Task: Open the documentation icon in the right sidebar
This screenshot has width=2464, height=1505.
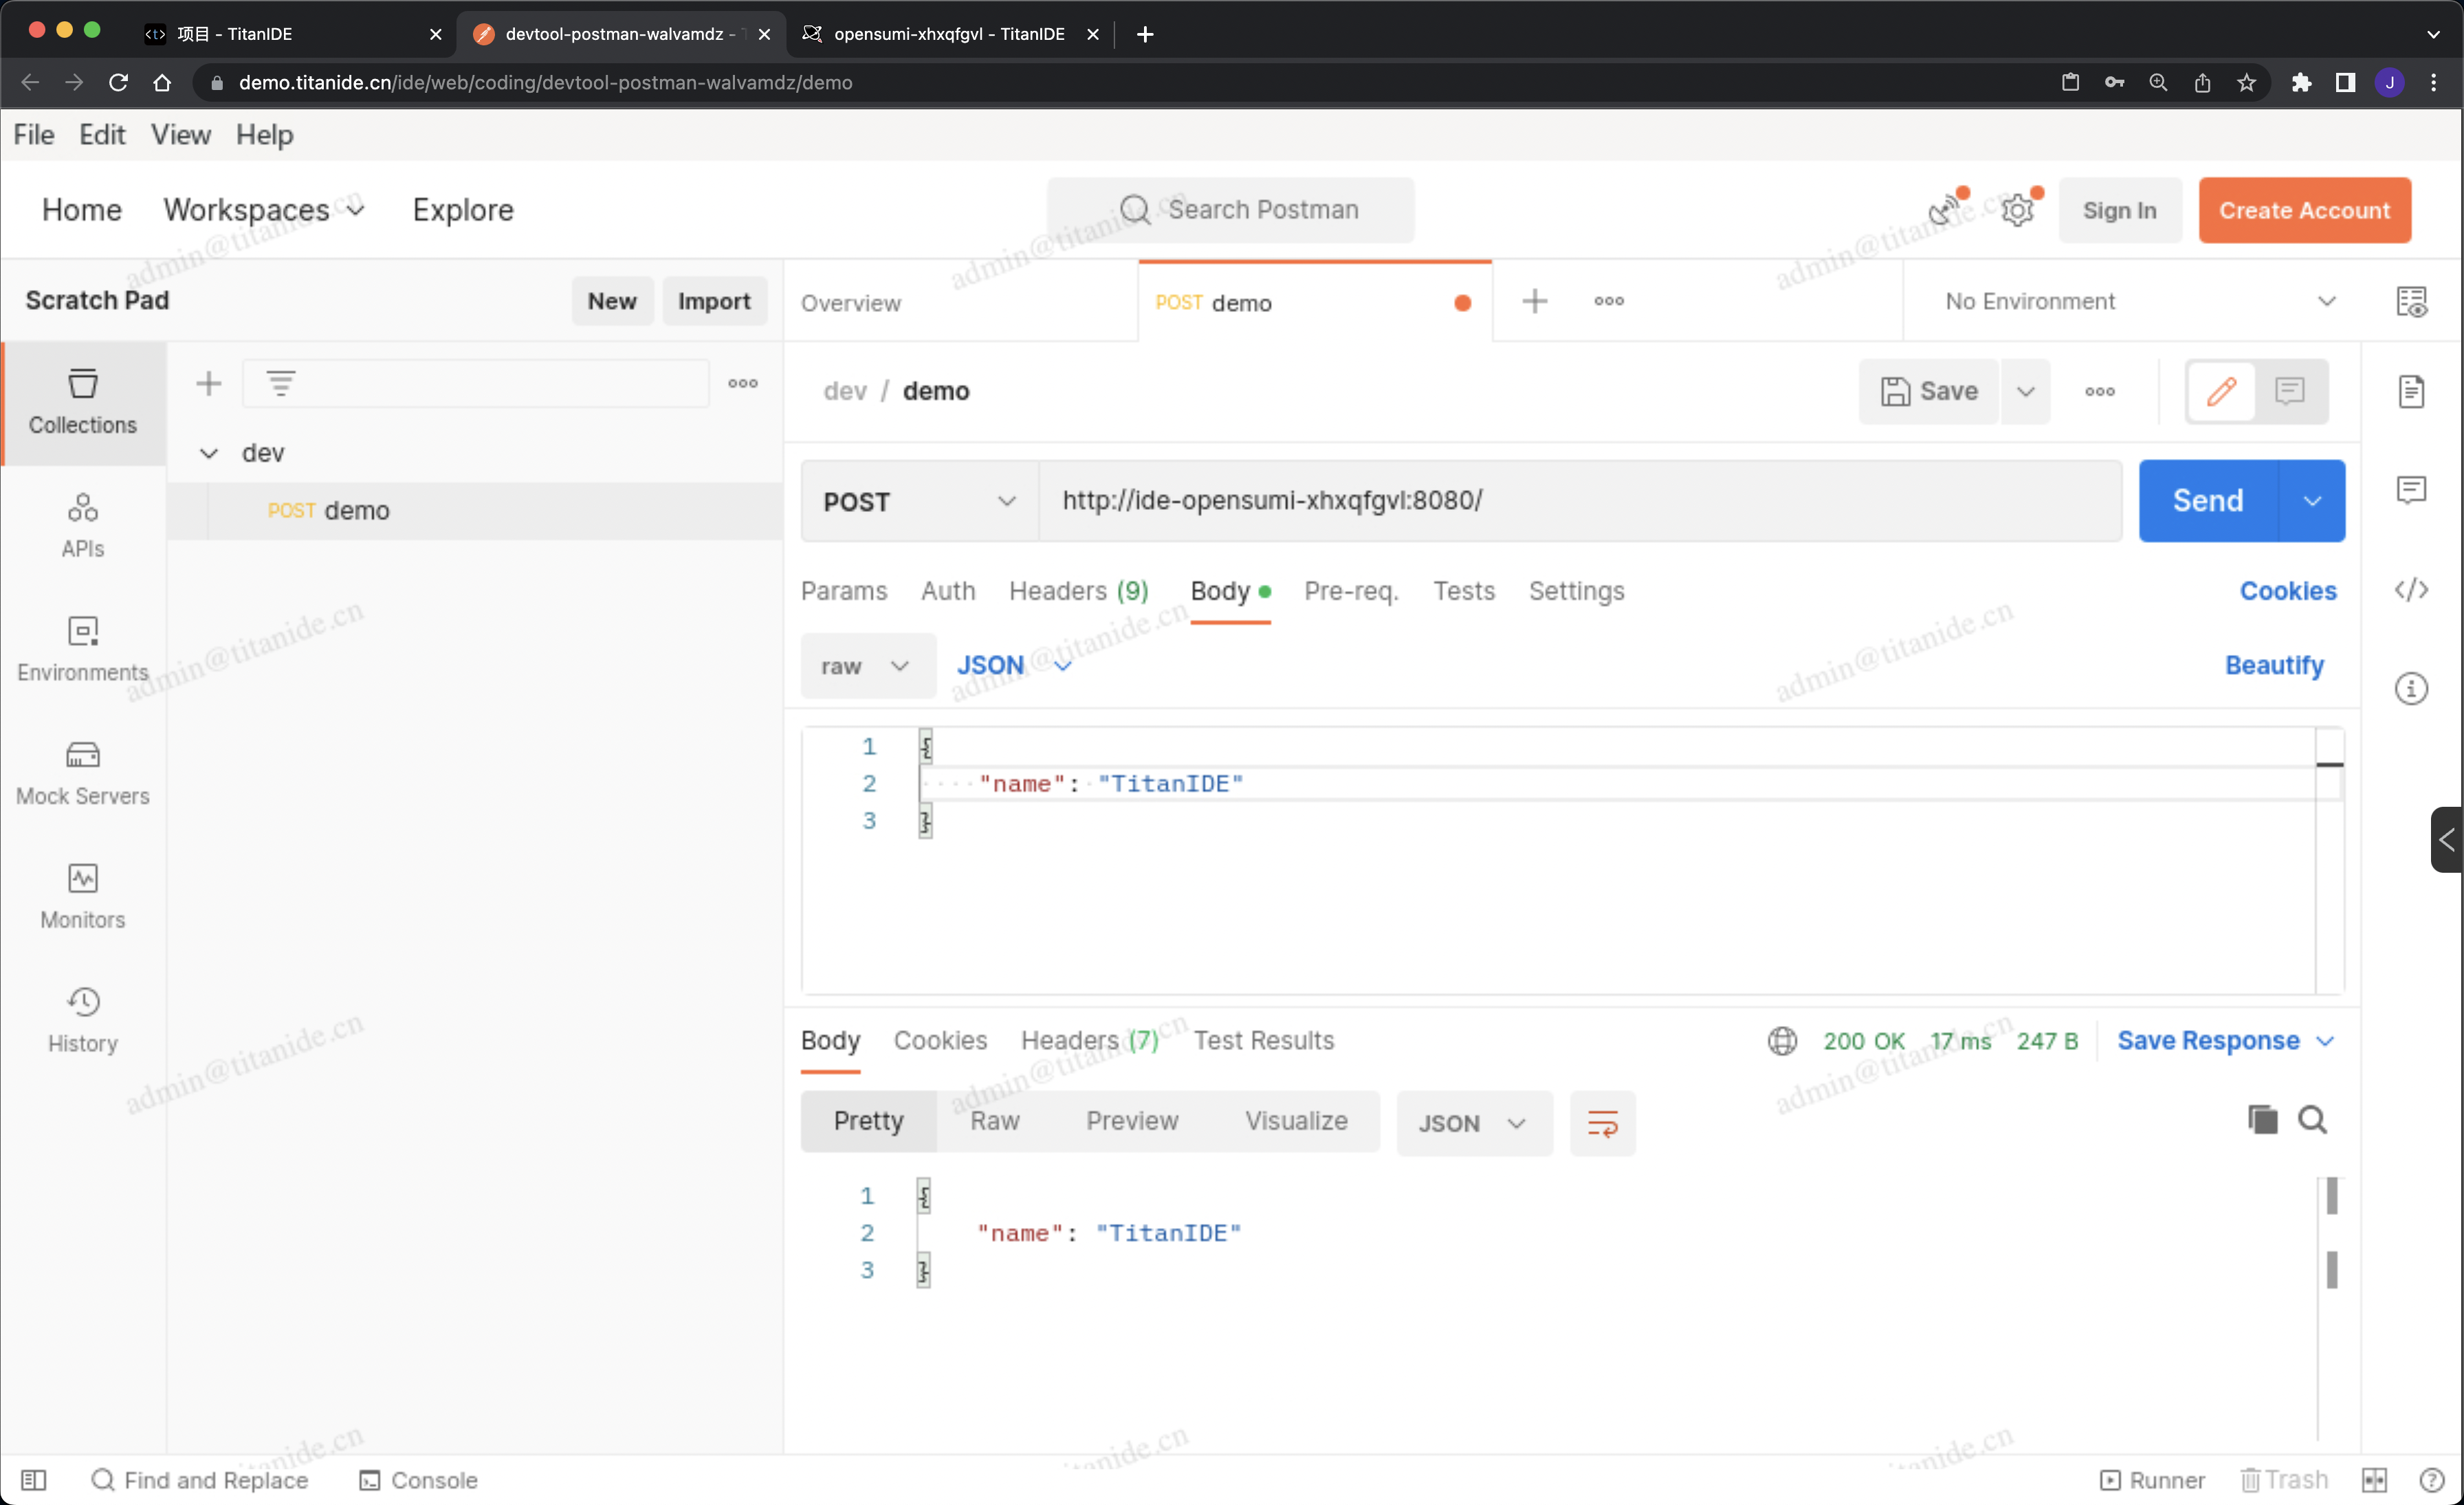Action: (x=2411, y=392)
